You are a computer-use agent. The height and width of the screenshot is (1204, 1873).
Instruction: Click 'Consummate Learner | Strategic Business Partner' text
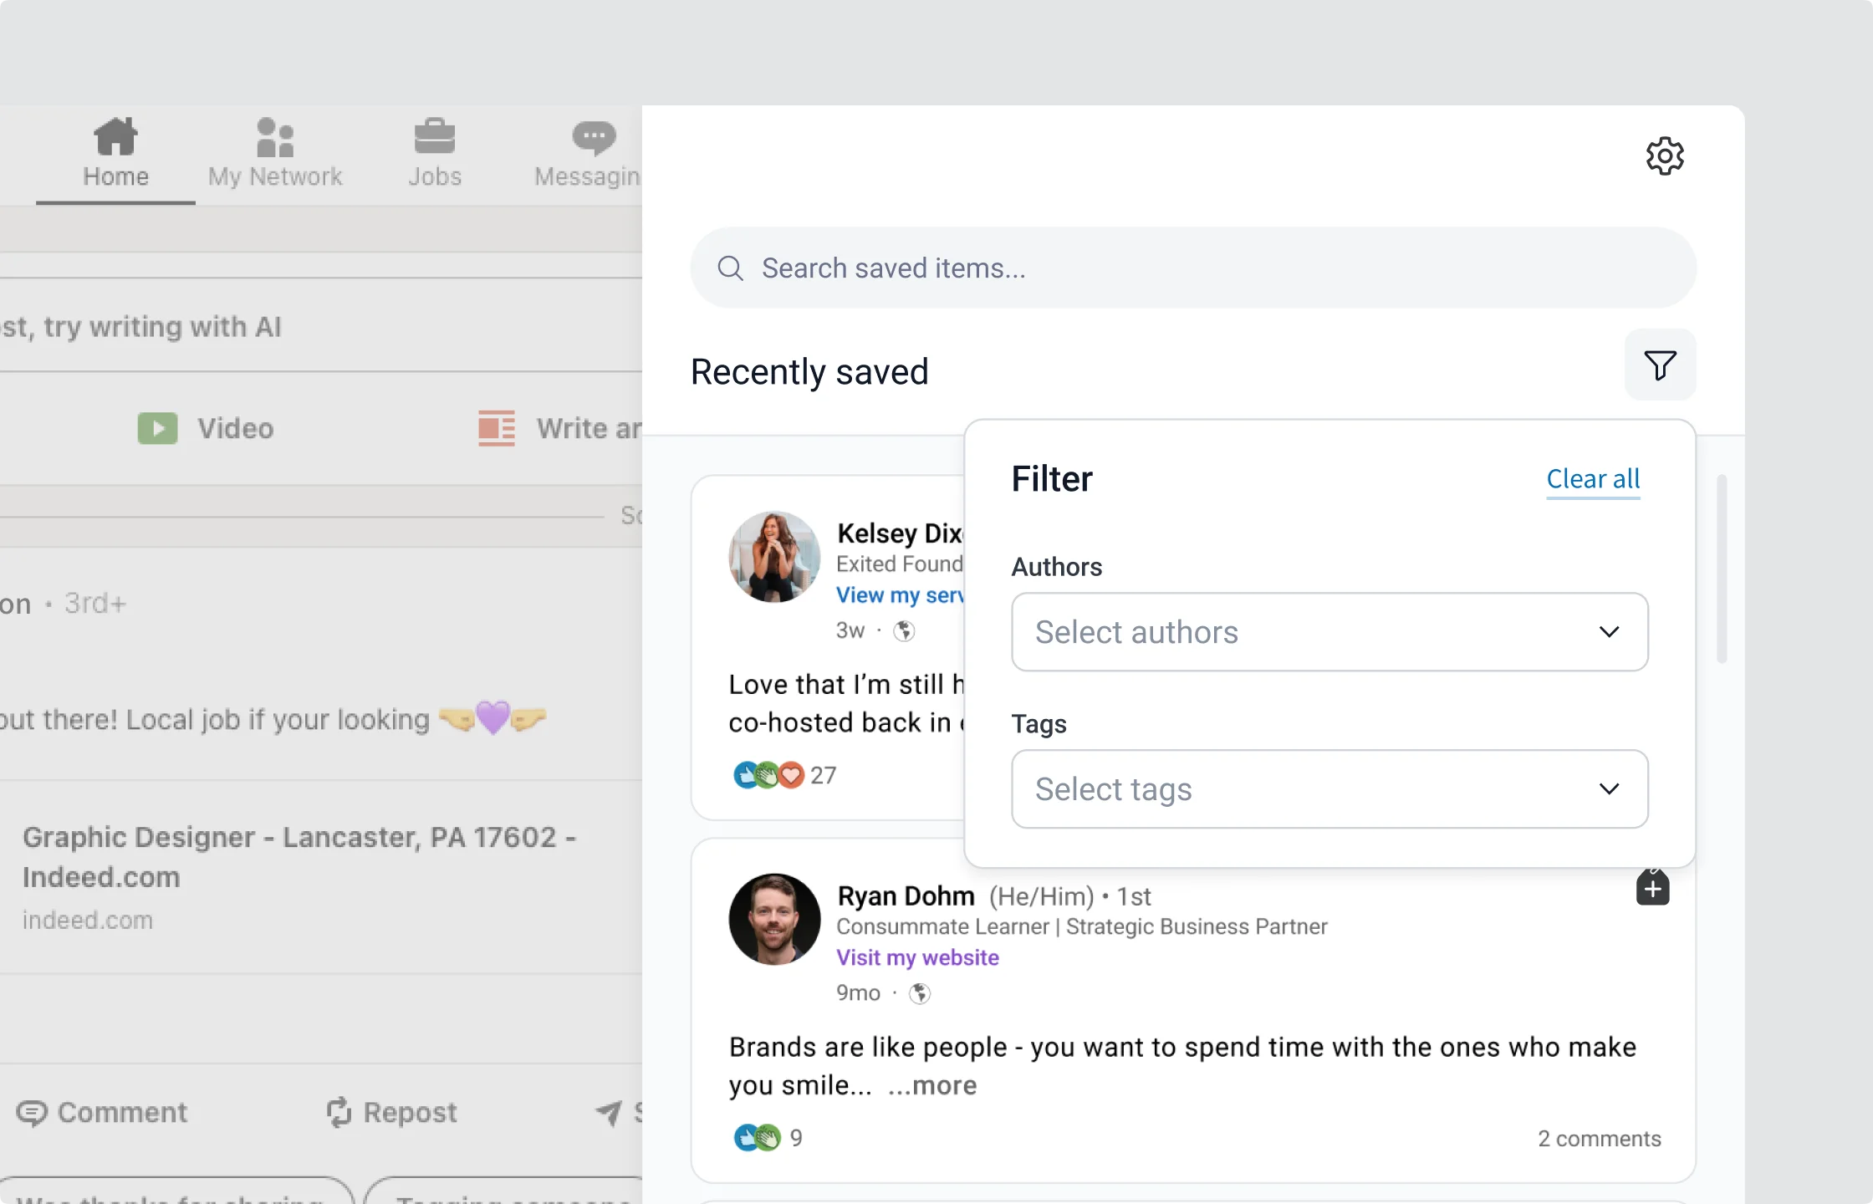point(1081,927)
